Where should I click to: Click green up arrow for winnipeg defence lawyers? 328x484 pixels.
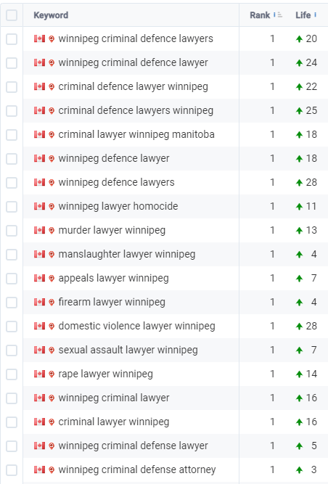(299, 182)
